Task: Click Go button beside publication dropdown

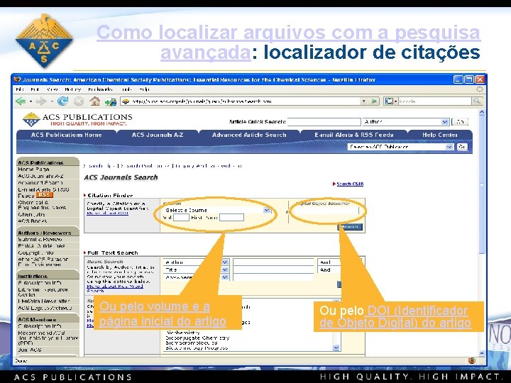Action: pos(462,147)
